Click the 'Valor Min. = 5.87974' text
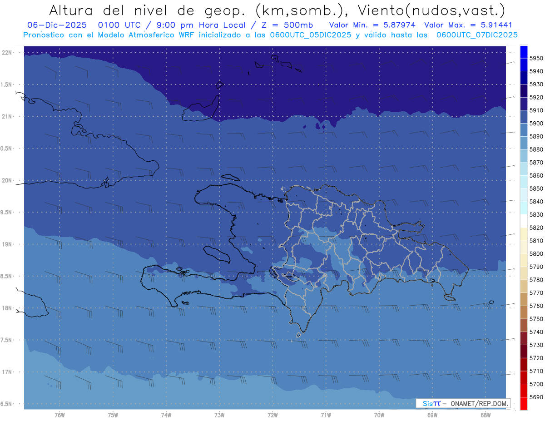 click(372, 25)
